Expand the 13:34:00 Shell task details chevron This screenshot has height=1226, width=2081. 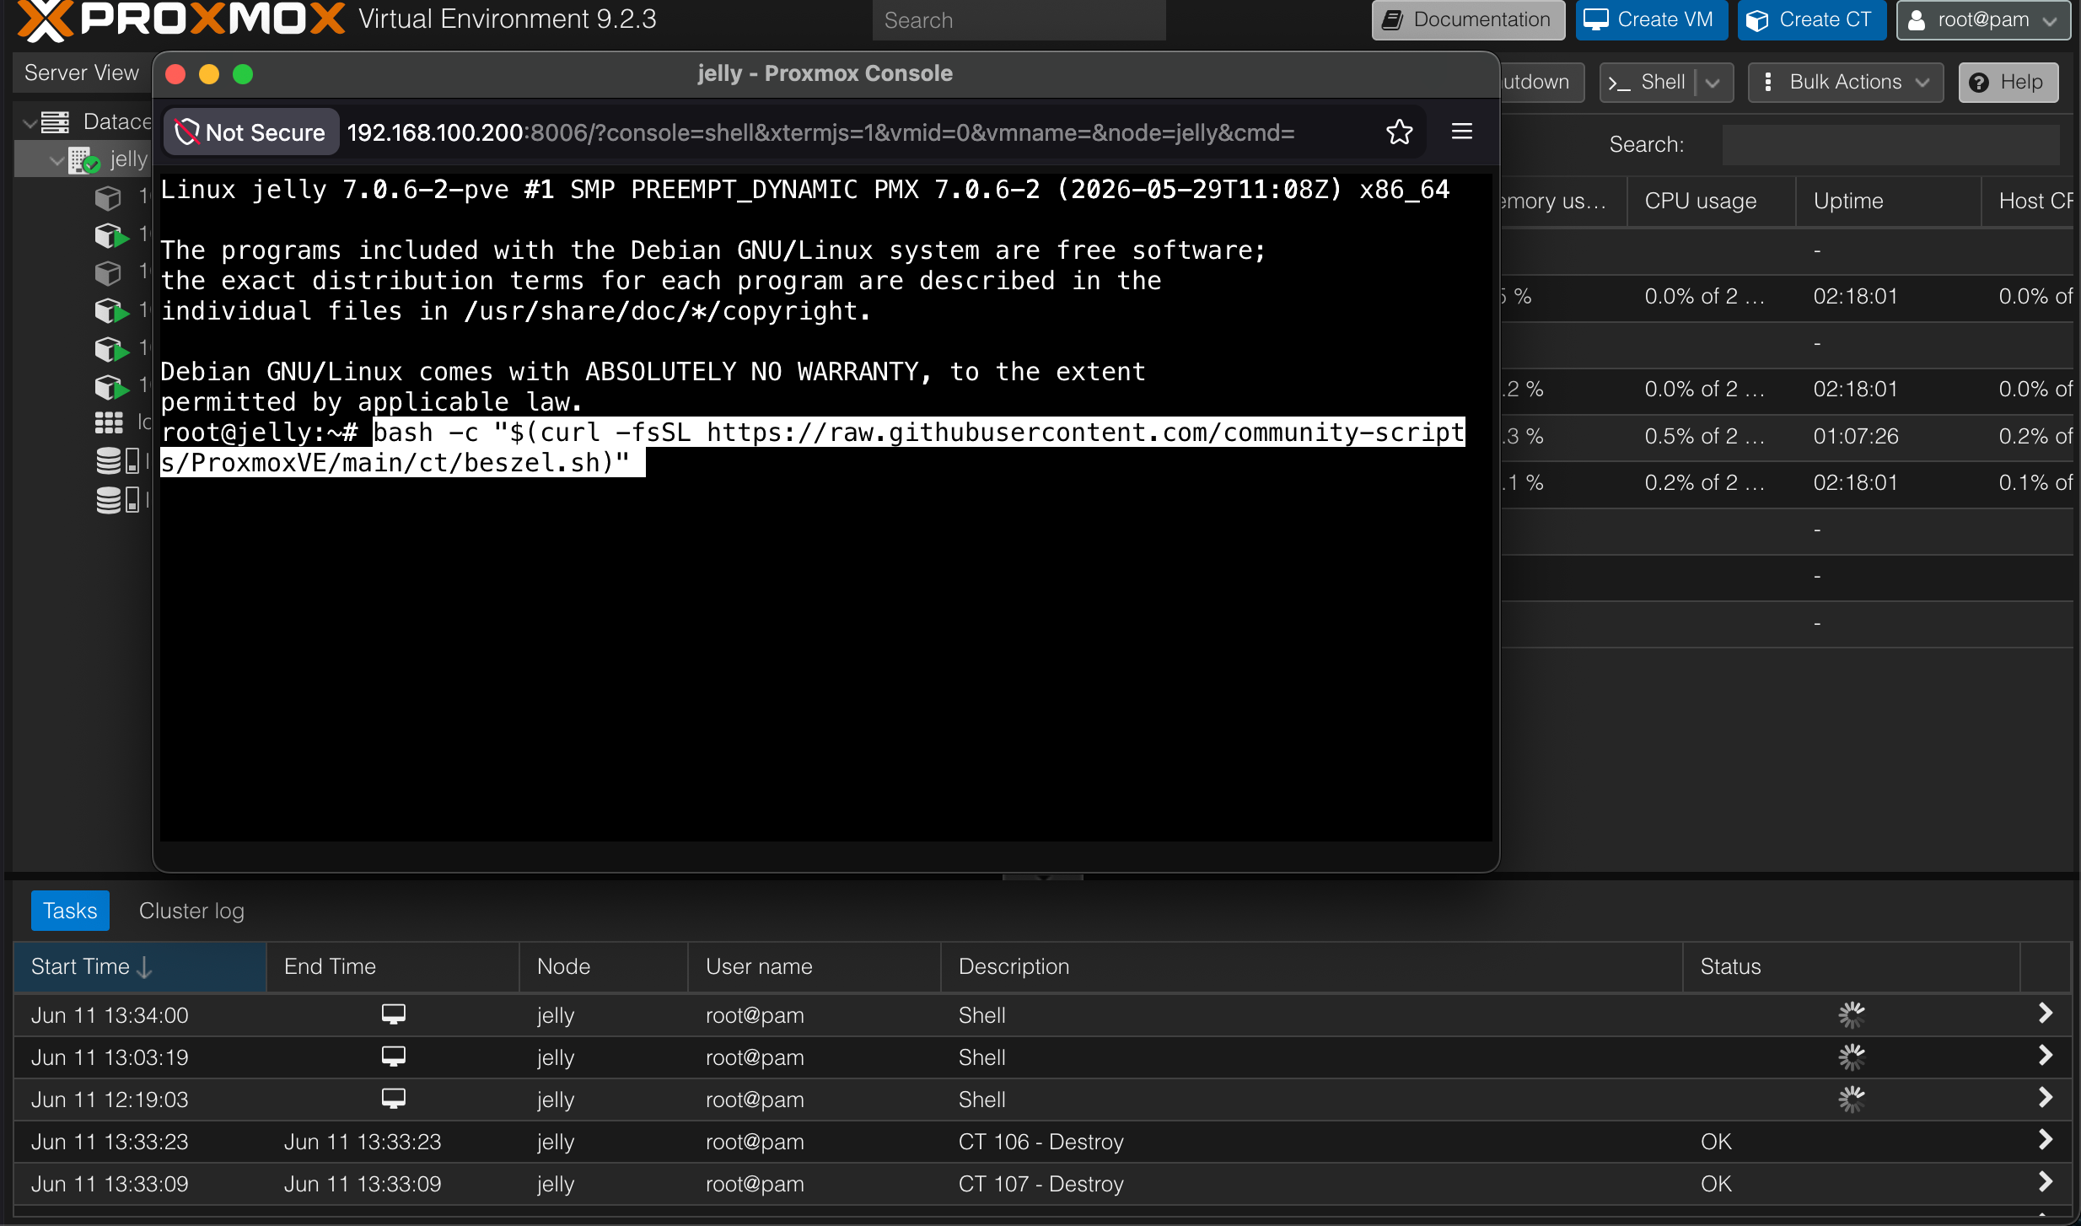click(x=2045, y=1013)
